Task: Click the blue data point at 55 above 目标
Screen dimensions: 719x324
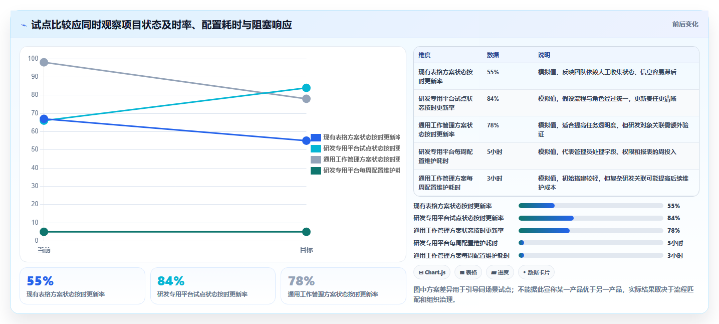Action: point(307,140)
